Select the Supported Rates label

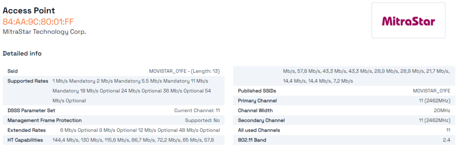click(x=28, y=81)
